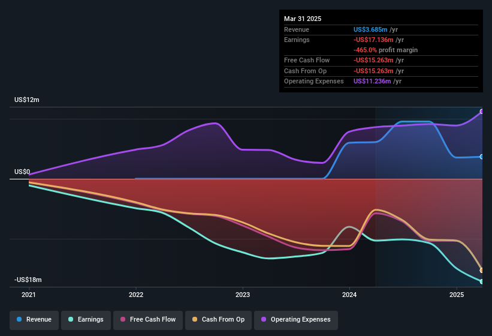Click the Cash From Op value -US$15.263m

coord(373,71)
